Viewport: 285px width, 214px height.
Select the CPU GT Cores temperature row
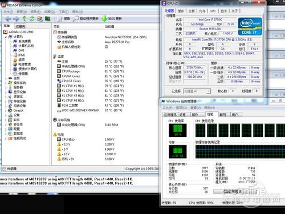[90, 81]
